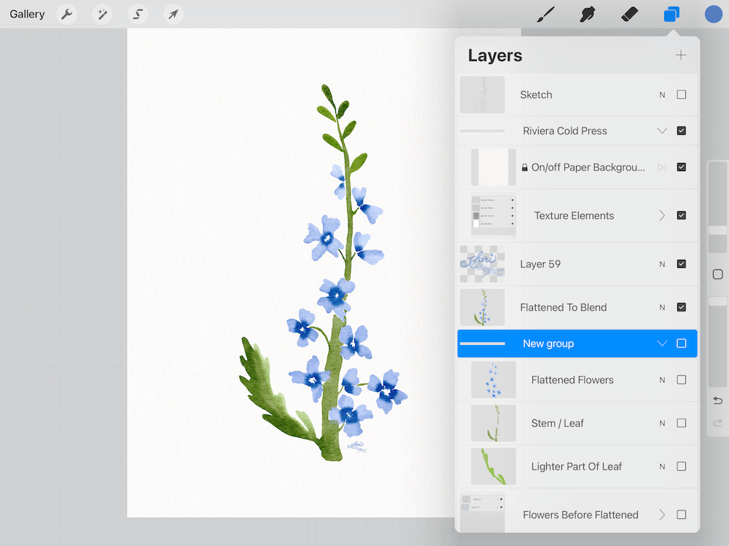The height and width of the screenshot is (546, 729).
Task: Tap the blend mode N on Stem / Leaf
Action: [662, 423]
